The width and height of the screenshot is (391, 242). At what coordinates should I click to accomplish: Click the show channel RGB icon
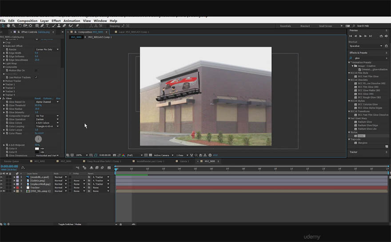(124, 155)
